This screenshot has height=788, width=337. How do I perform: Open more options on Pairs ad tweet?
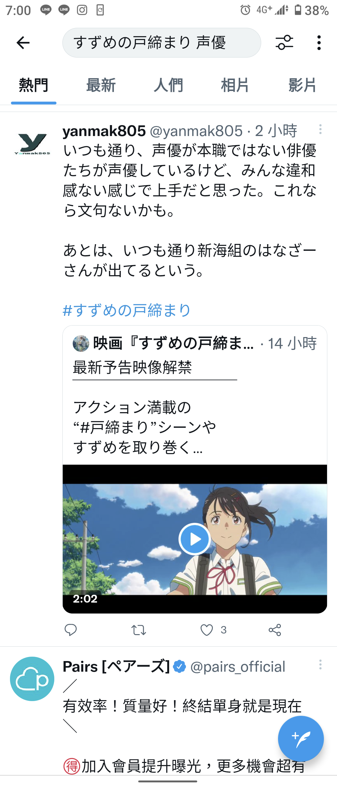pyautogui.click(x=320, y=664)
